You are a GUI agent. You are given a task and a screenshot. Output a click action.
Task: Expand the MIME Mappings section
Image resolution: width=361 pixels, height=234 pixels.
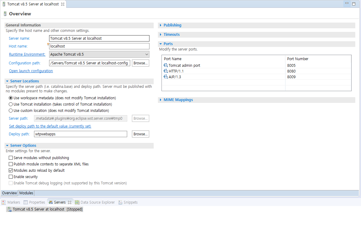pyautogui.click(x=161, y=100)
